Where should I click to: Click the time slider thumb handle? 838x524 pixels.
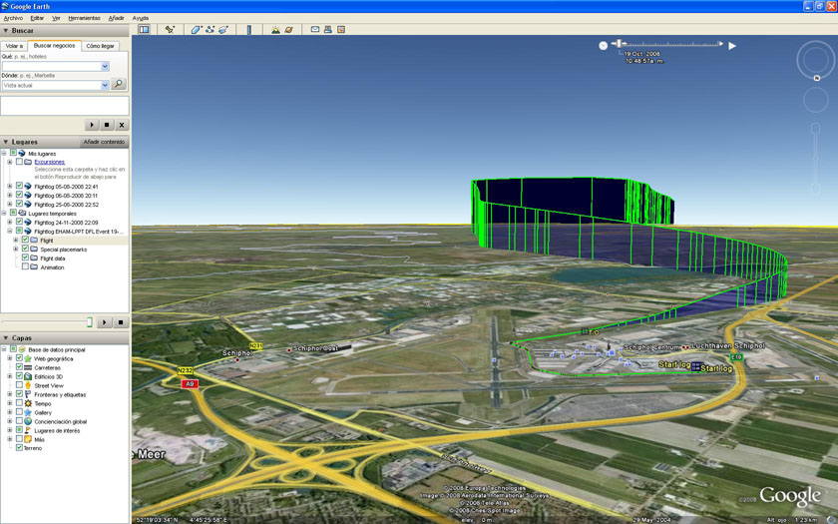[x=619, y=43]
